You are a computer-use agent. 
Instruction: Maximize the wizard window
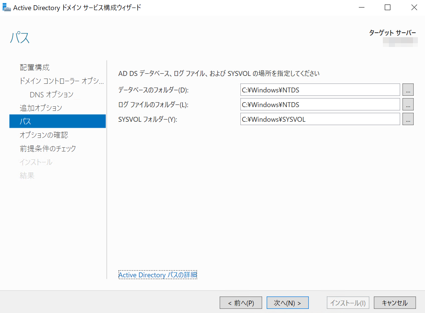point(387,8)
